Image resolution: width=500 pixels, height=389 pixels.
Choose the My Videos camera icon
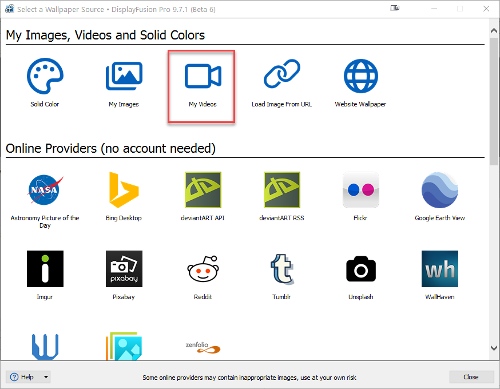click(x=203, y=76)
